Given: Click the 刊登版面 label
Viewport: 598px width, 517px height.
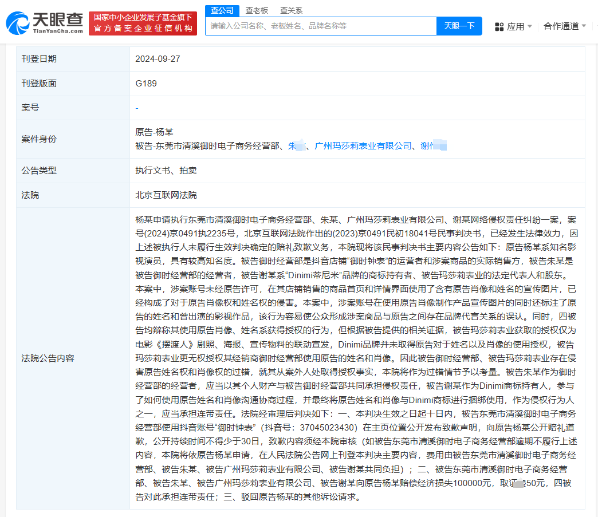Looking at the screenshot, I should pyautogui.click(x=39, y=84).
